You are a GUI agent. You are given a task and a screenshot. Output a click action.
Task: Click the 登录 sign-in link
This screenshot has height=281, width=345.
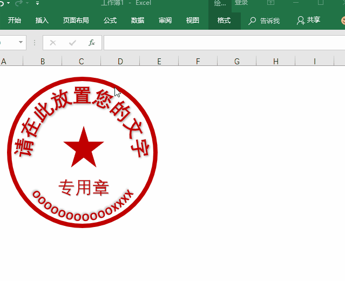point(241,3)
